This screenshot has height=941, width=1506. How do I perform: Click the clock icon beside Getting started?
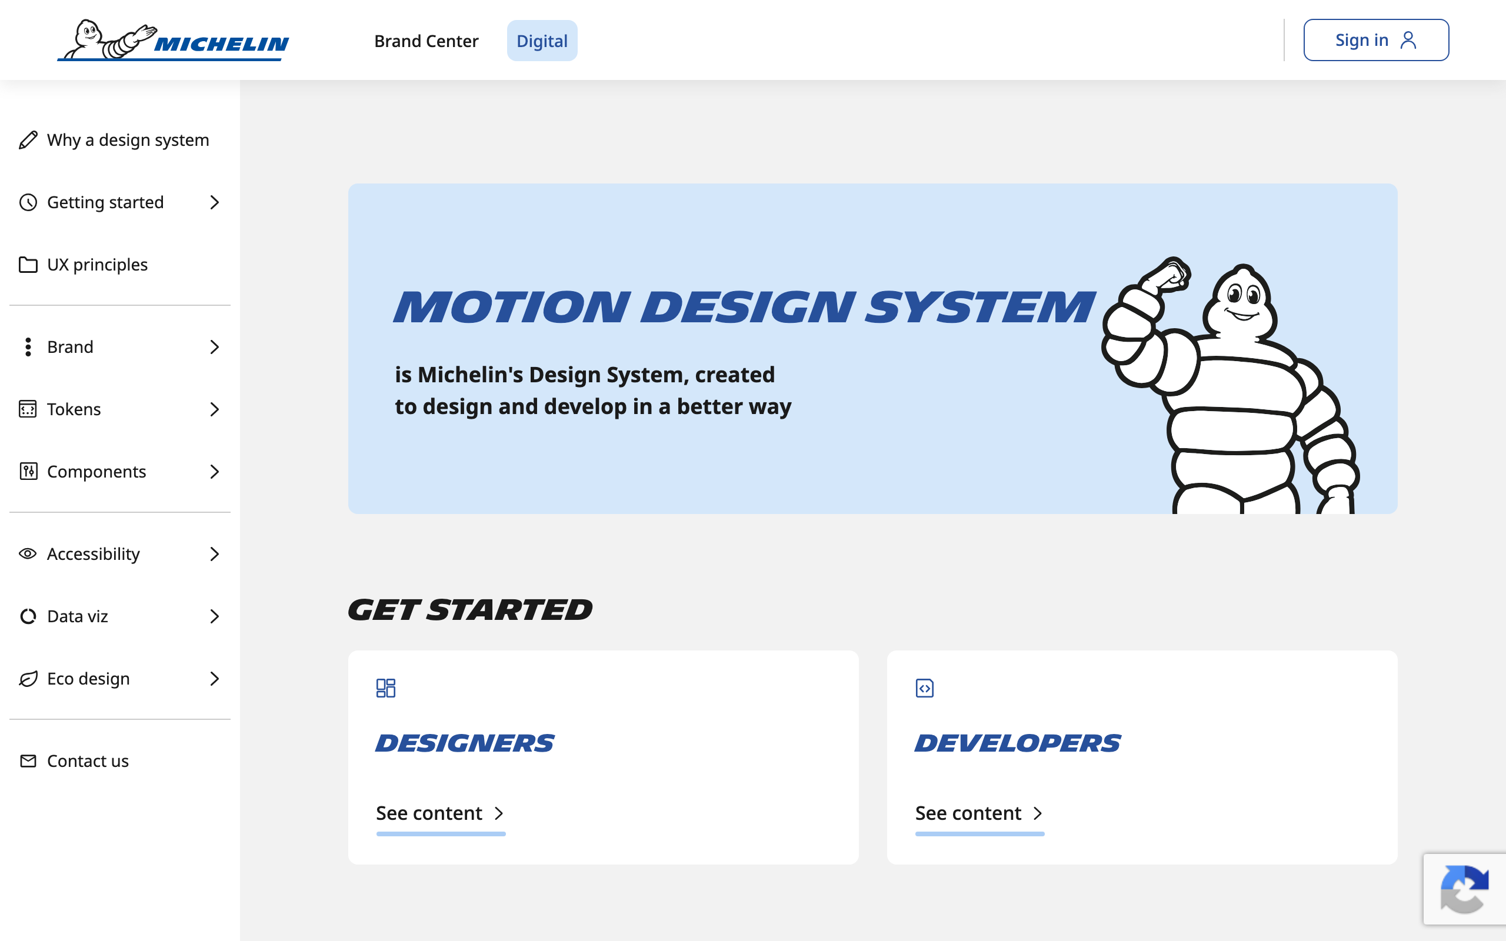(28, 202)
